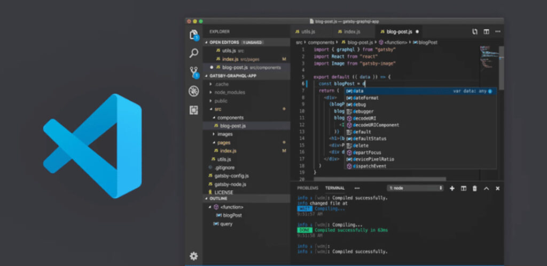Switch to the PROBLEMS panel tab
Viewport: 547px width, 266px height.
tap(308, 188)
